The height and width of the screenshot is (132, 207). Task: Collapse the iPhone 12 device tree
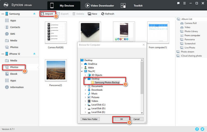[x=3, y=54]
